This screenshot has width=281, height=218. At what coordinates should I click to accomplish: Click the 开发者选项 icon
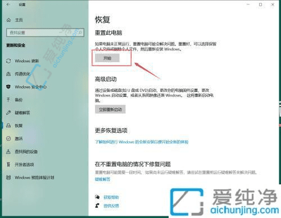(x=8, y=164)
